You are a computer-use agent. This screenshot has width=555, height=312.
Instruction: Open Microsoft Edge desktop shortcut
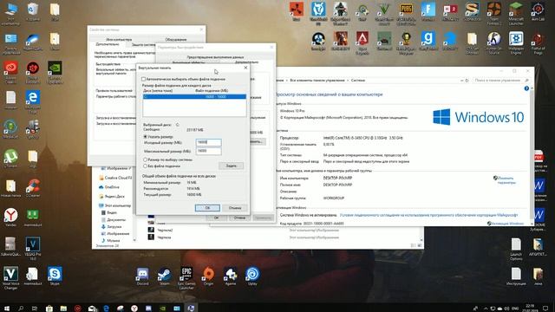(x=33, y=101)
